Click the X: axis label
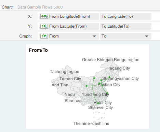The image size is (160, 132). click(x=30, y=16)
